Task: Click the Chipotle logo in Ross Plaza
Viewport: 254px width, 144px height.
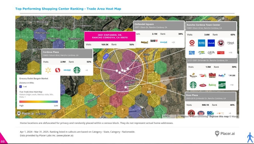Action: (x=192, y=113)
